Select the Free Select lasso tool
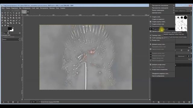 (x=8, y=13)
